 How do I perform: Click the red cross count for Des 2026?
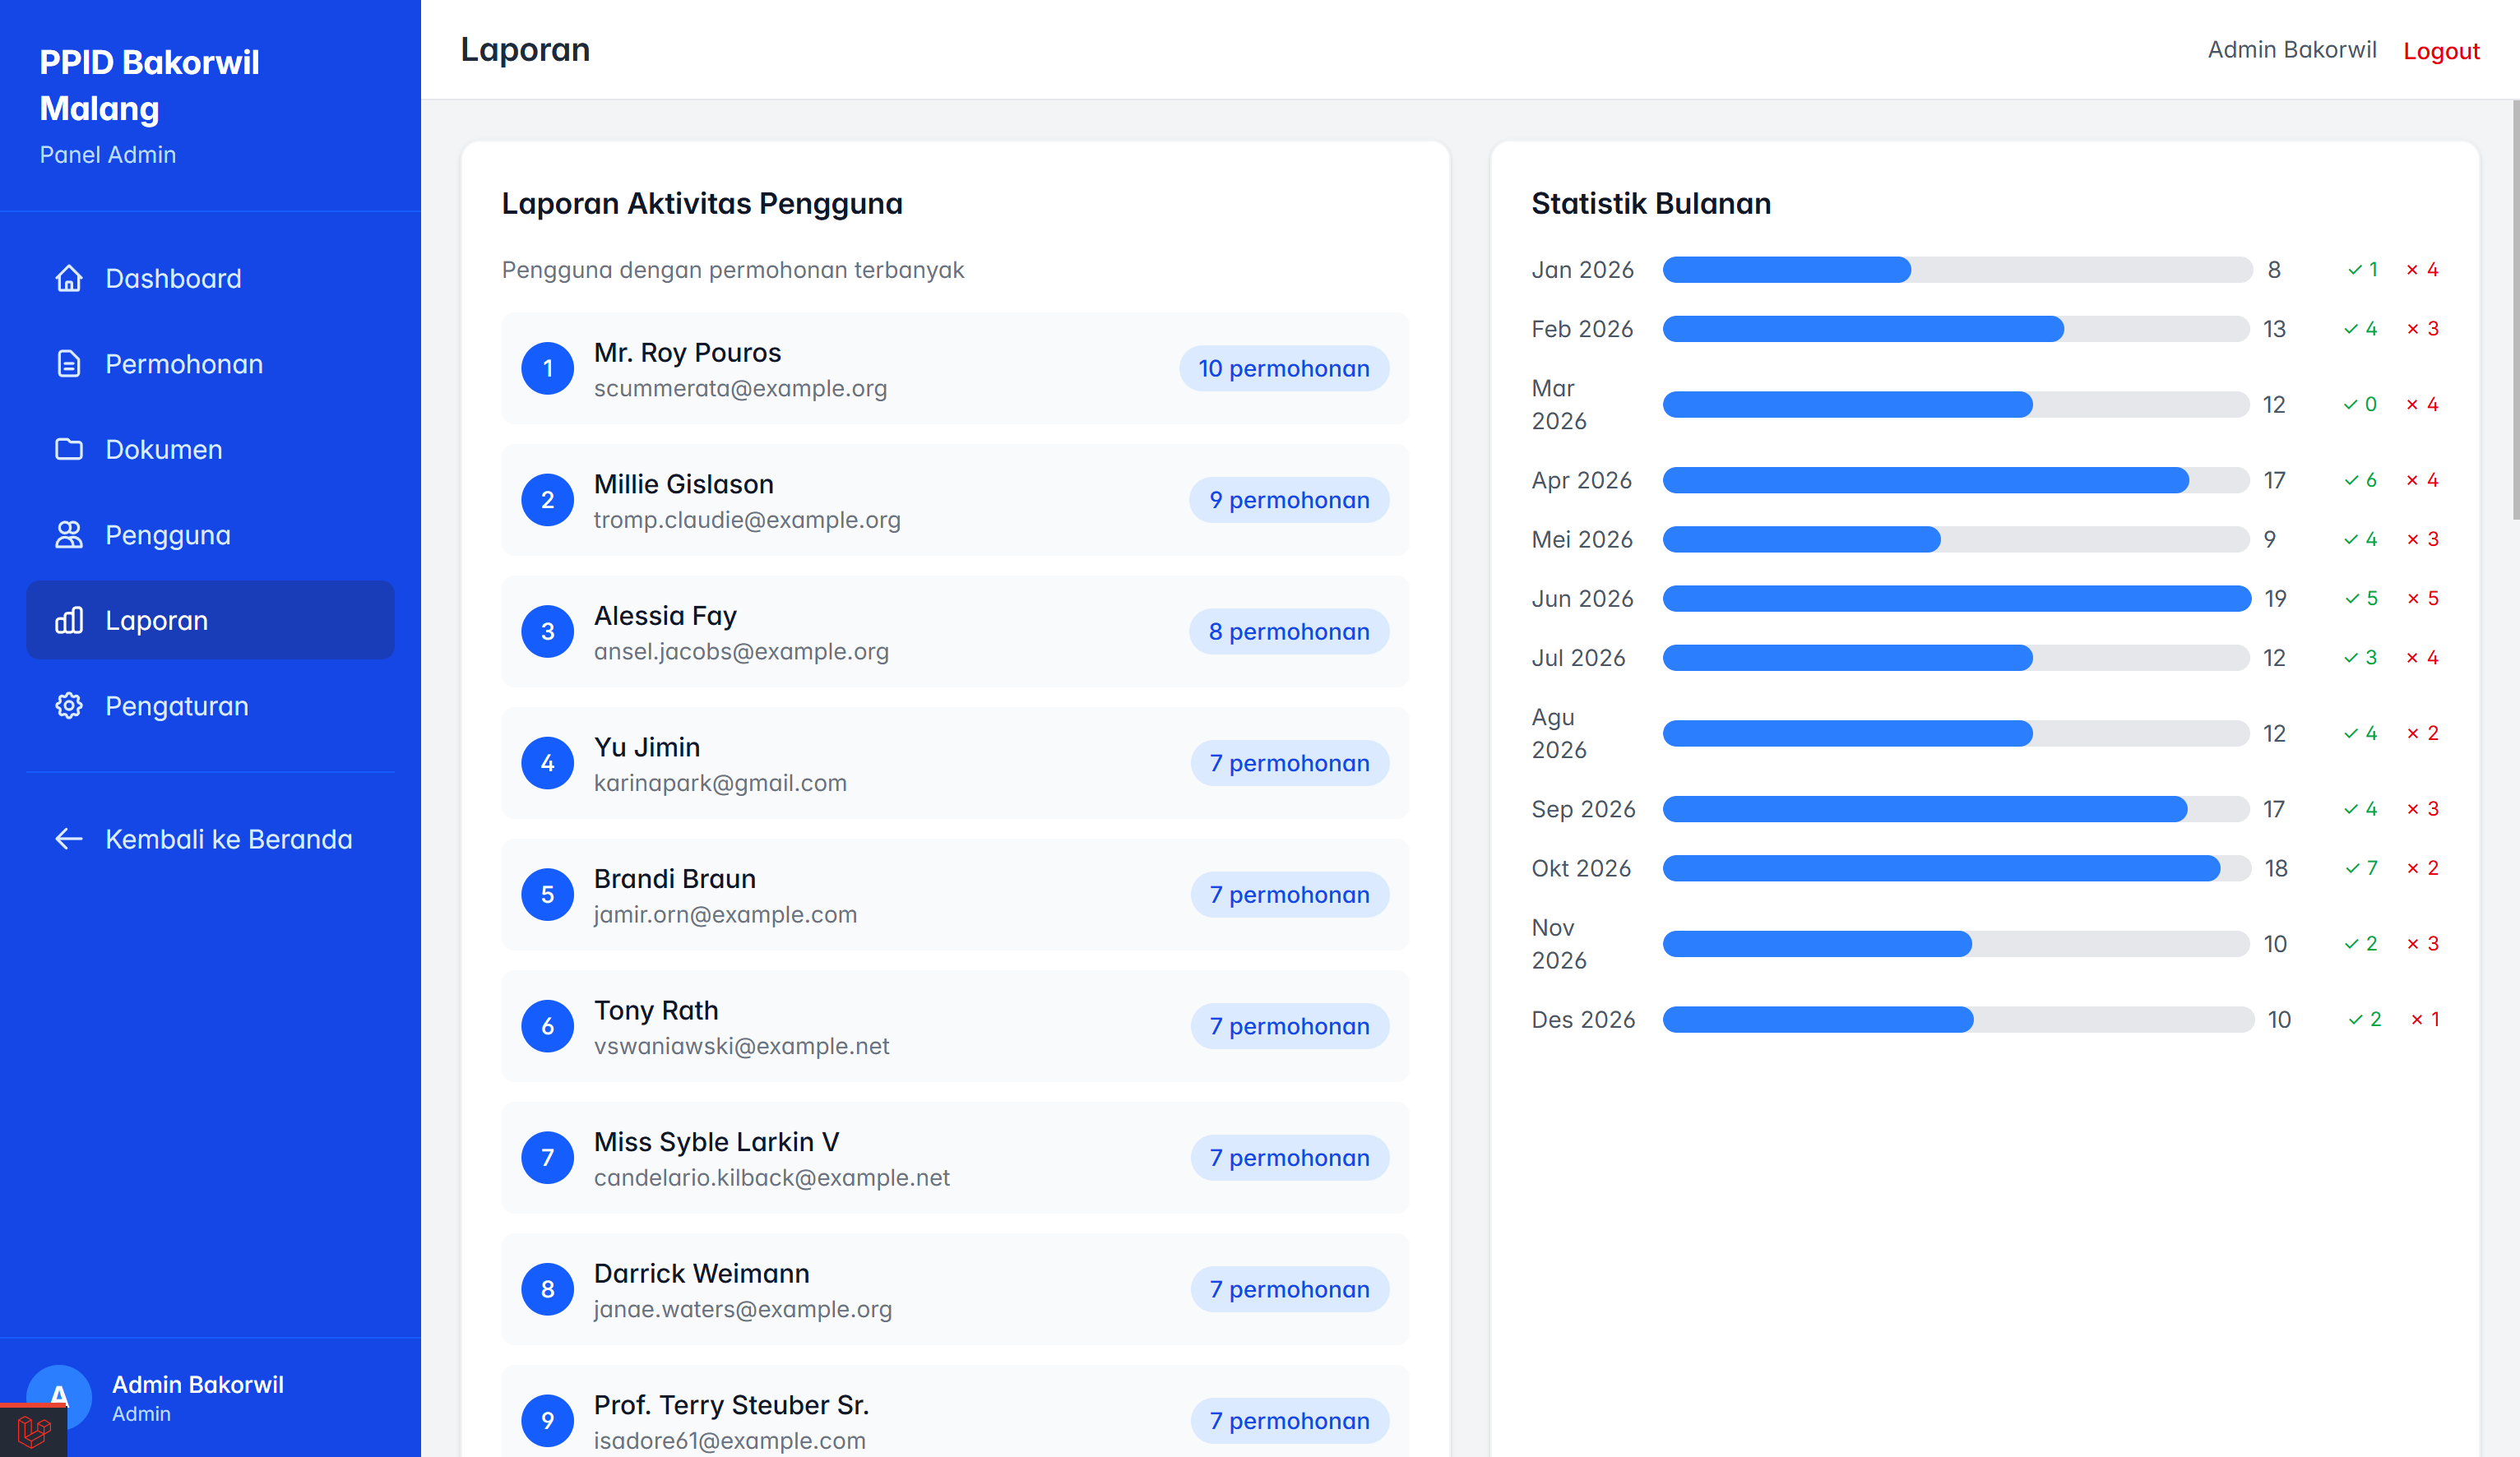(x=2425, y=1019)
